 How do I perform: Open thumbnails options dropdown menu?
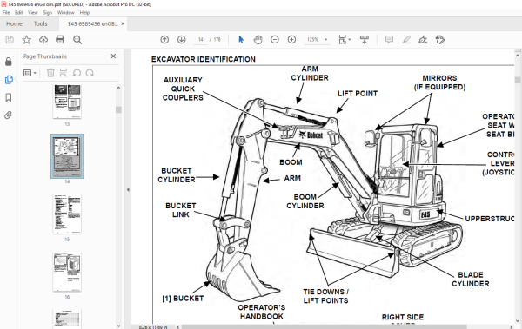(30, 73)
